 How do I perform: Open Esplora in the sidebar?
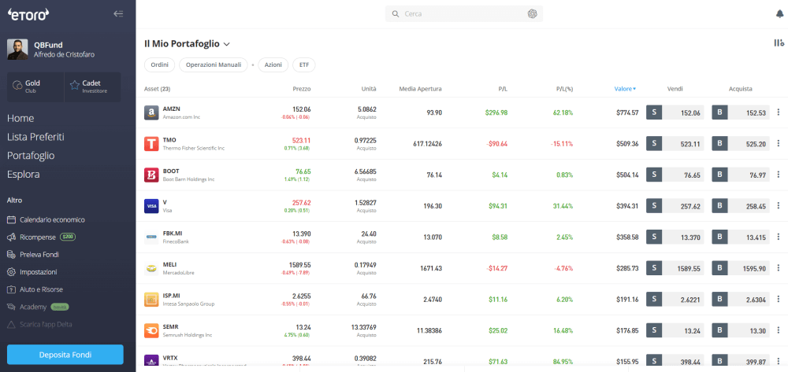tap(23, 175)
